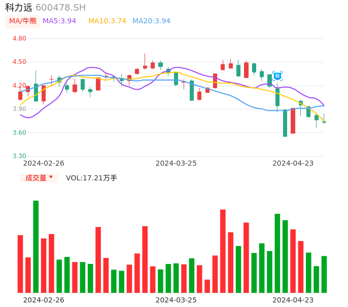
Task: Click the VOL:17.21万手 volume readout
Action: point(91,178)
